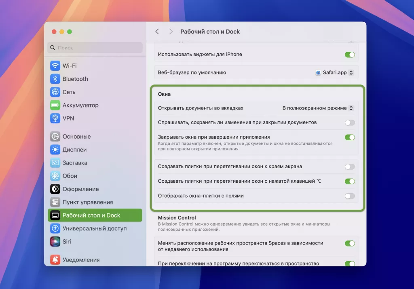Toggle displaying tiled windows with margins
This screenshot has width=414, height=289.
point(349,195)
